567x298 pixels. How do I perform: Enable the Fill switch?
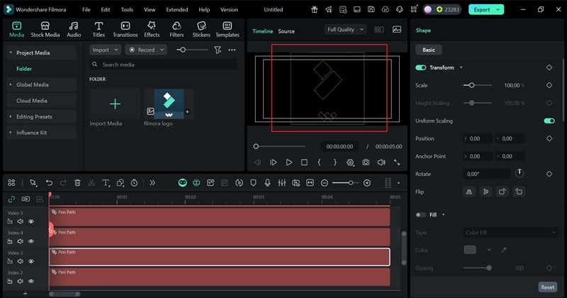420,215
